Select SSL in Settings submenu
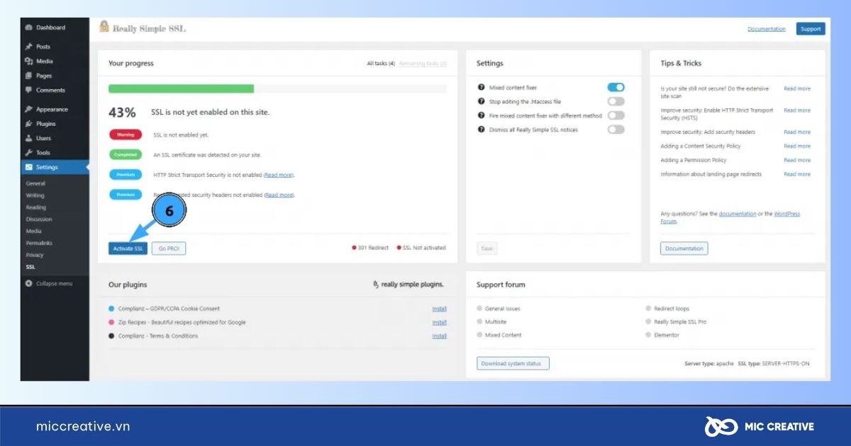This screenshot has width=851, height=446. 30,267
